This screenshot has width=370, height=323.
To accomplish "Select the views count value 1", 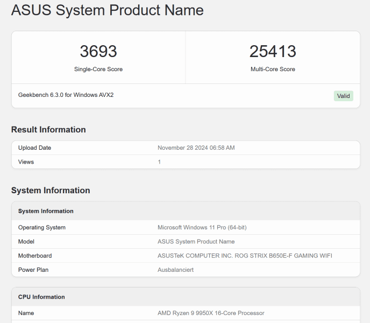I will (159, 162).
